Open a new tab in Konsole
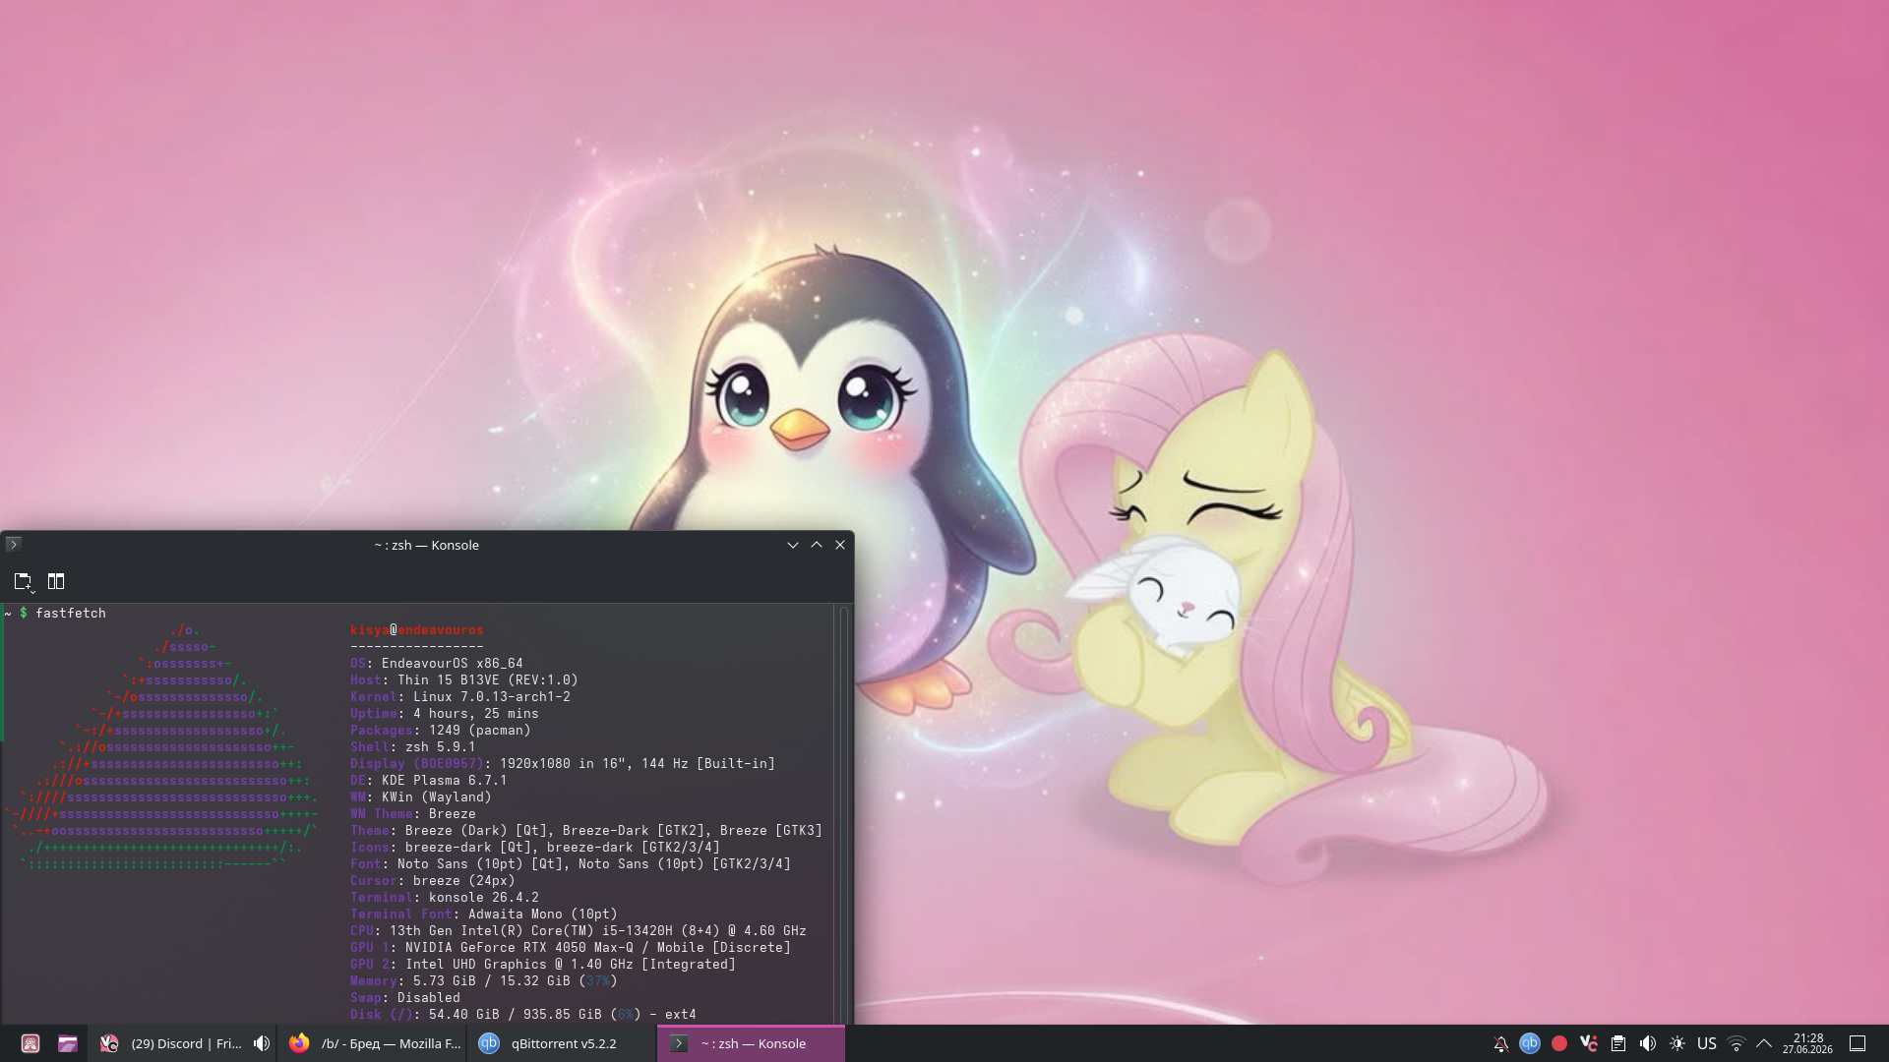 pos(24,582)
